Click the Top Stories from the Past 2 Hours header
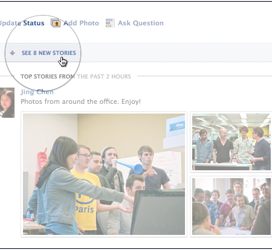This screenshot has height=250, width=272. click(76, 77)
